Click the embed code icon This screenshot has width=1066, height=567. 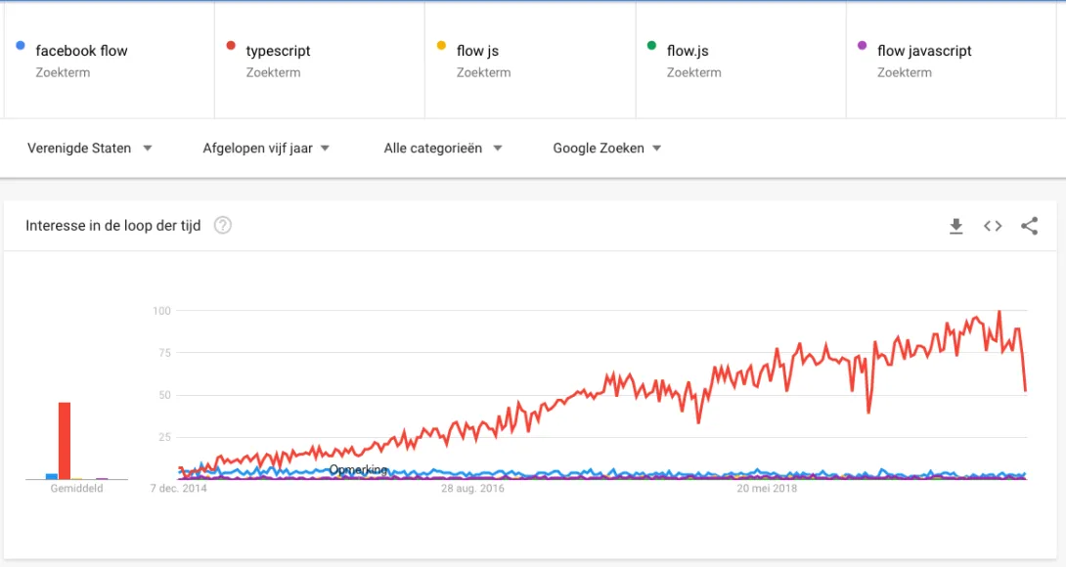click(x=992, y=226)
